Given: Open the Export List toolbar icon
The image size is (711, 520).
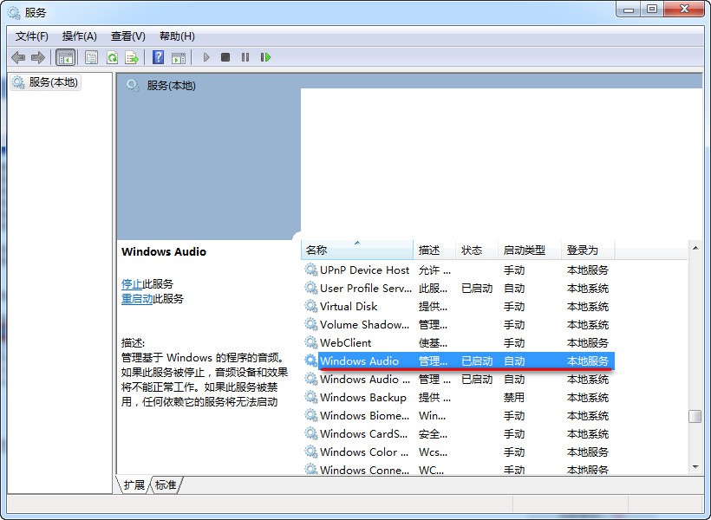Looking at the screenshot, I should [132, 57].
